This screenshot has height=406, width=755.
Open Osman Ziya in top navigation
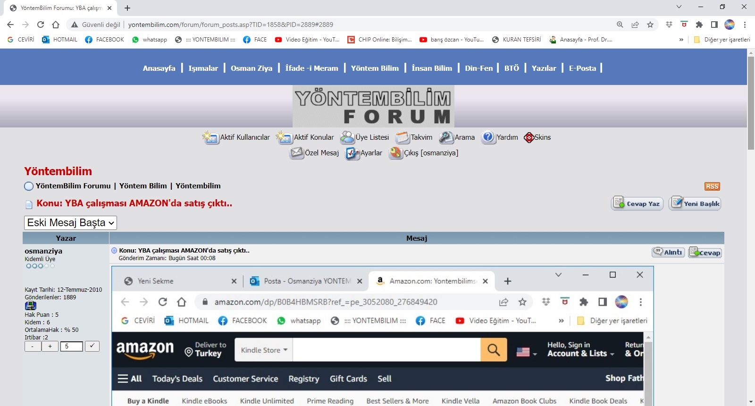pos(252,68)
